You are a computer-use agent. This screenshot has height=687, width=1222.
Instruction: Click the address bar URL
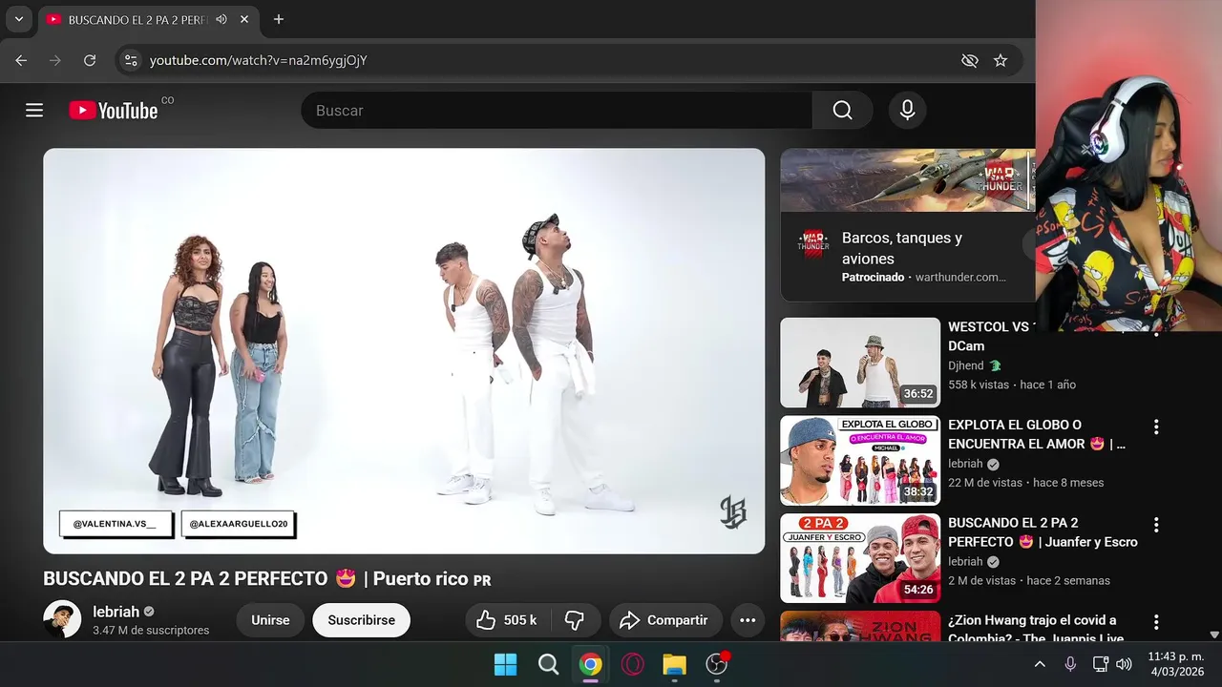(x=259, y=60)
